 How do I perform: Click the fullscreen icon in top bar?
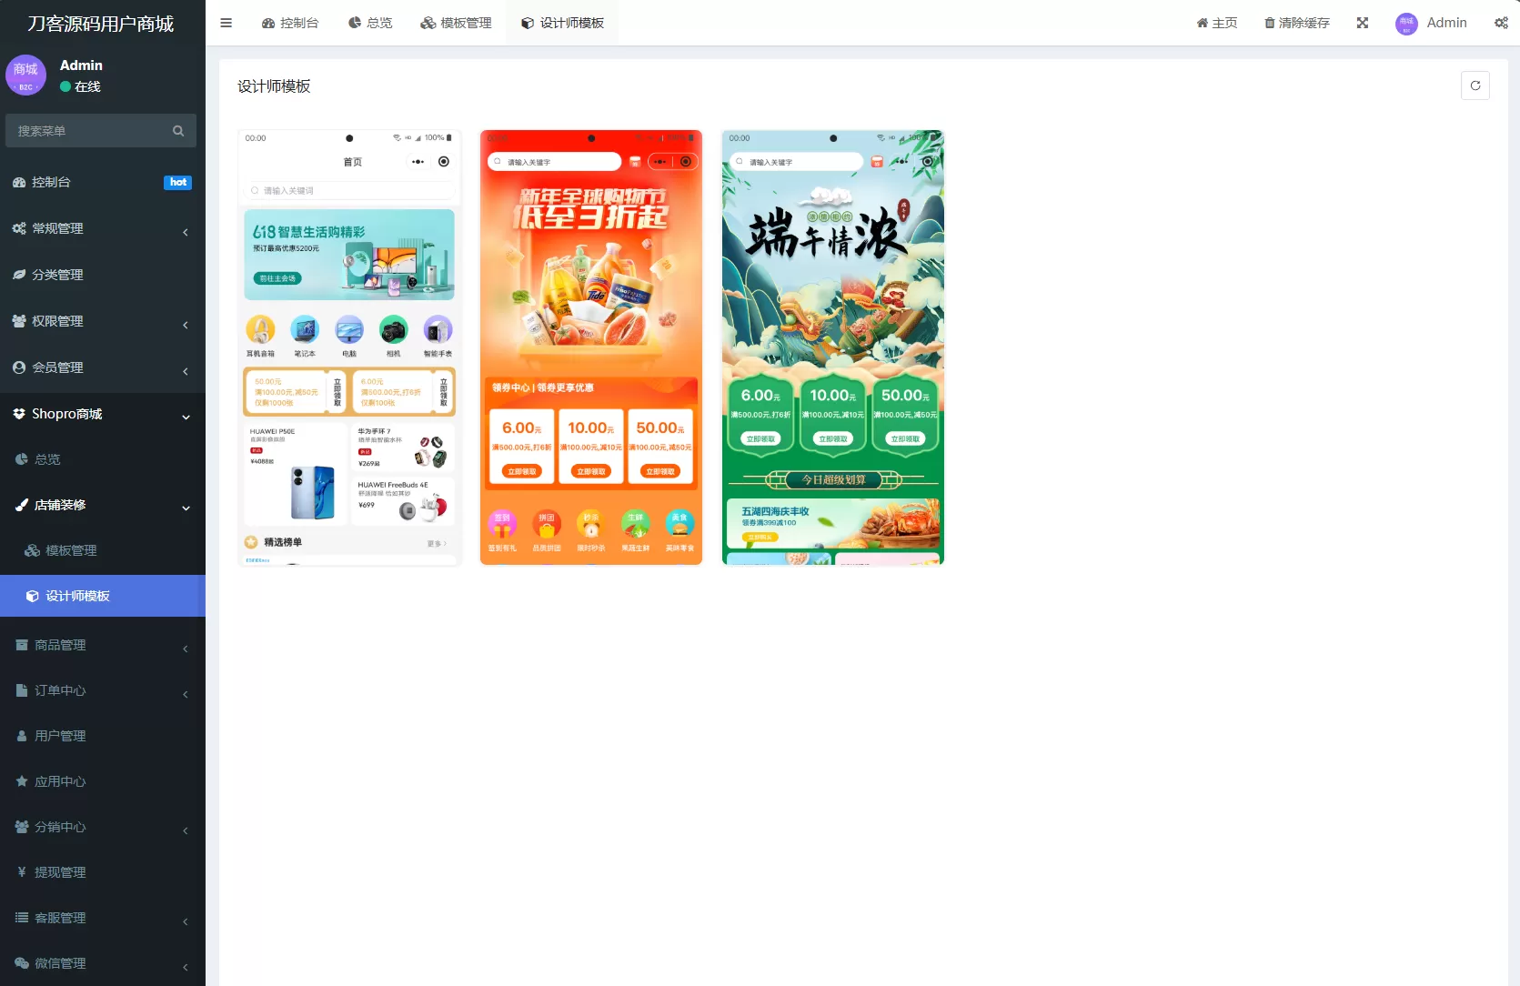(1362, 23)
